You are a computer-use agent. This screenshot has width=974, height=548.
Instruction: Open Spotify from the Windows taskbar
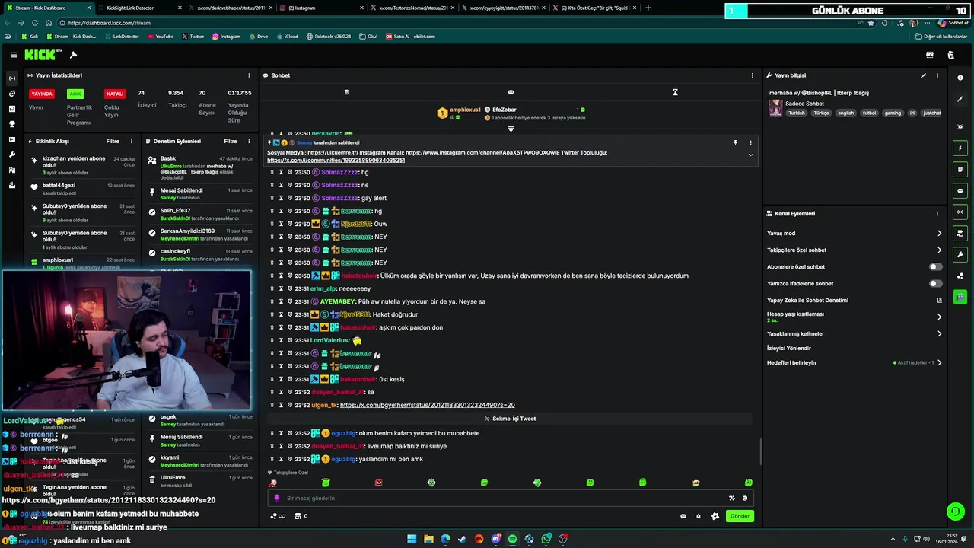click(512, 539)
